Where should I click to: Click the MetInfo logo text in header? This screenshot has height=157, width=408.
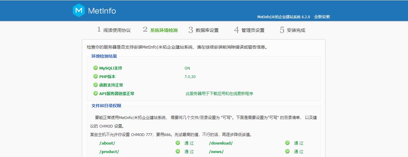(102, 11)
